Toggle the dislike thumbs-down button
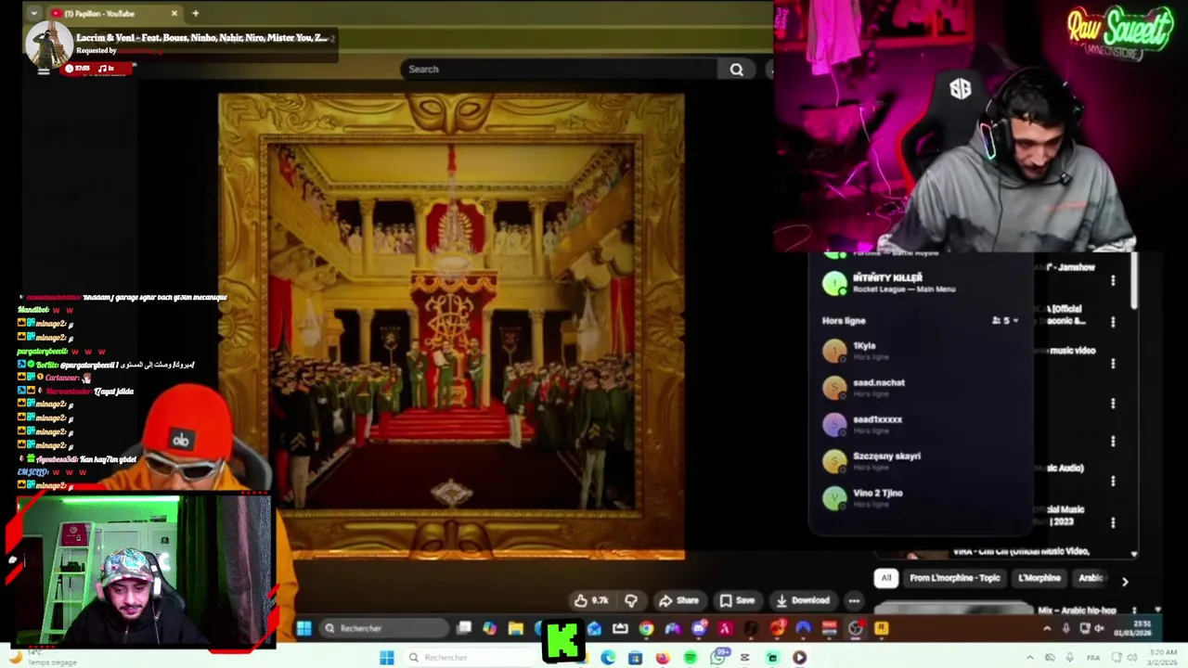Viewport: 1188px width, 668px height. click(630, 600)
